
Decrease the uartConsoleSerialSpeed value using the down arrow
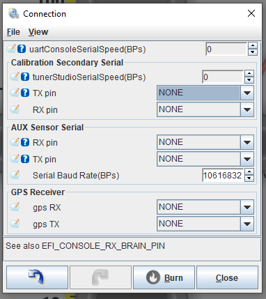click(253, 52)
